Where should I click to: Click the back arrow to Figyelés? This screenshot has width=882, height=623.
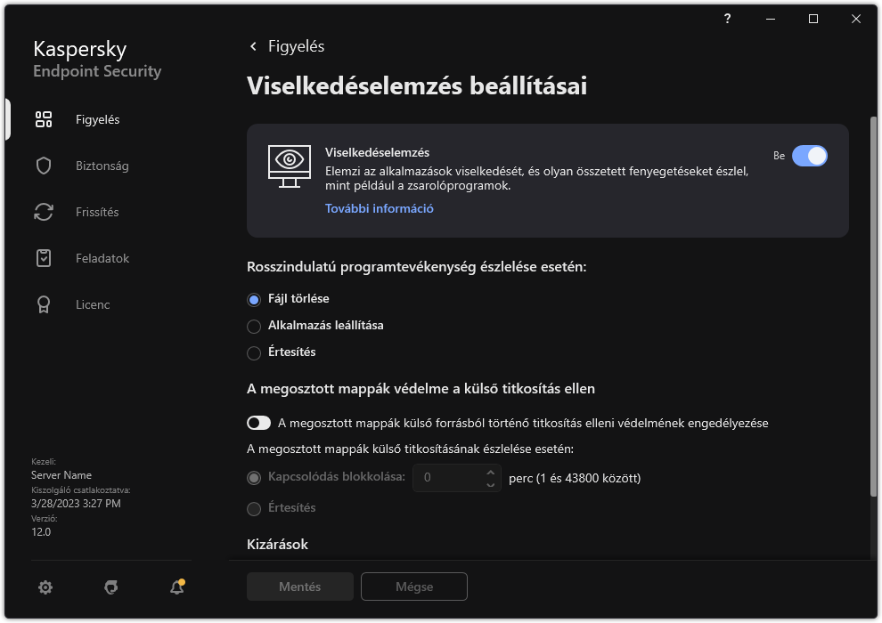253,45
